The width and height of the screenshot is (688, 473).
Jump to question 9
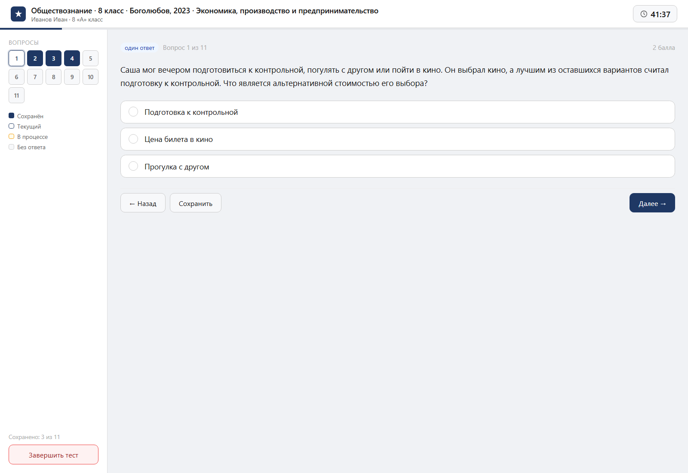click(x=72, y=77)
